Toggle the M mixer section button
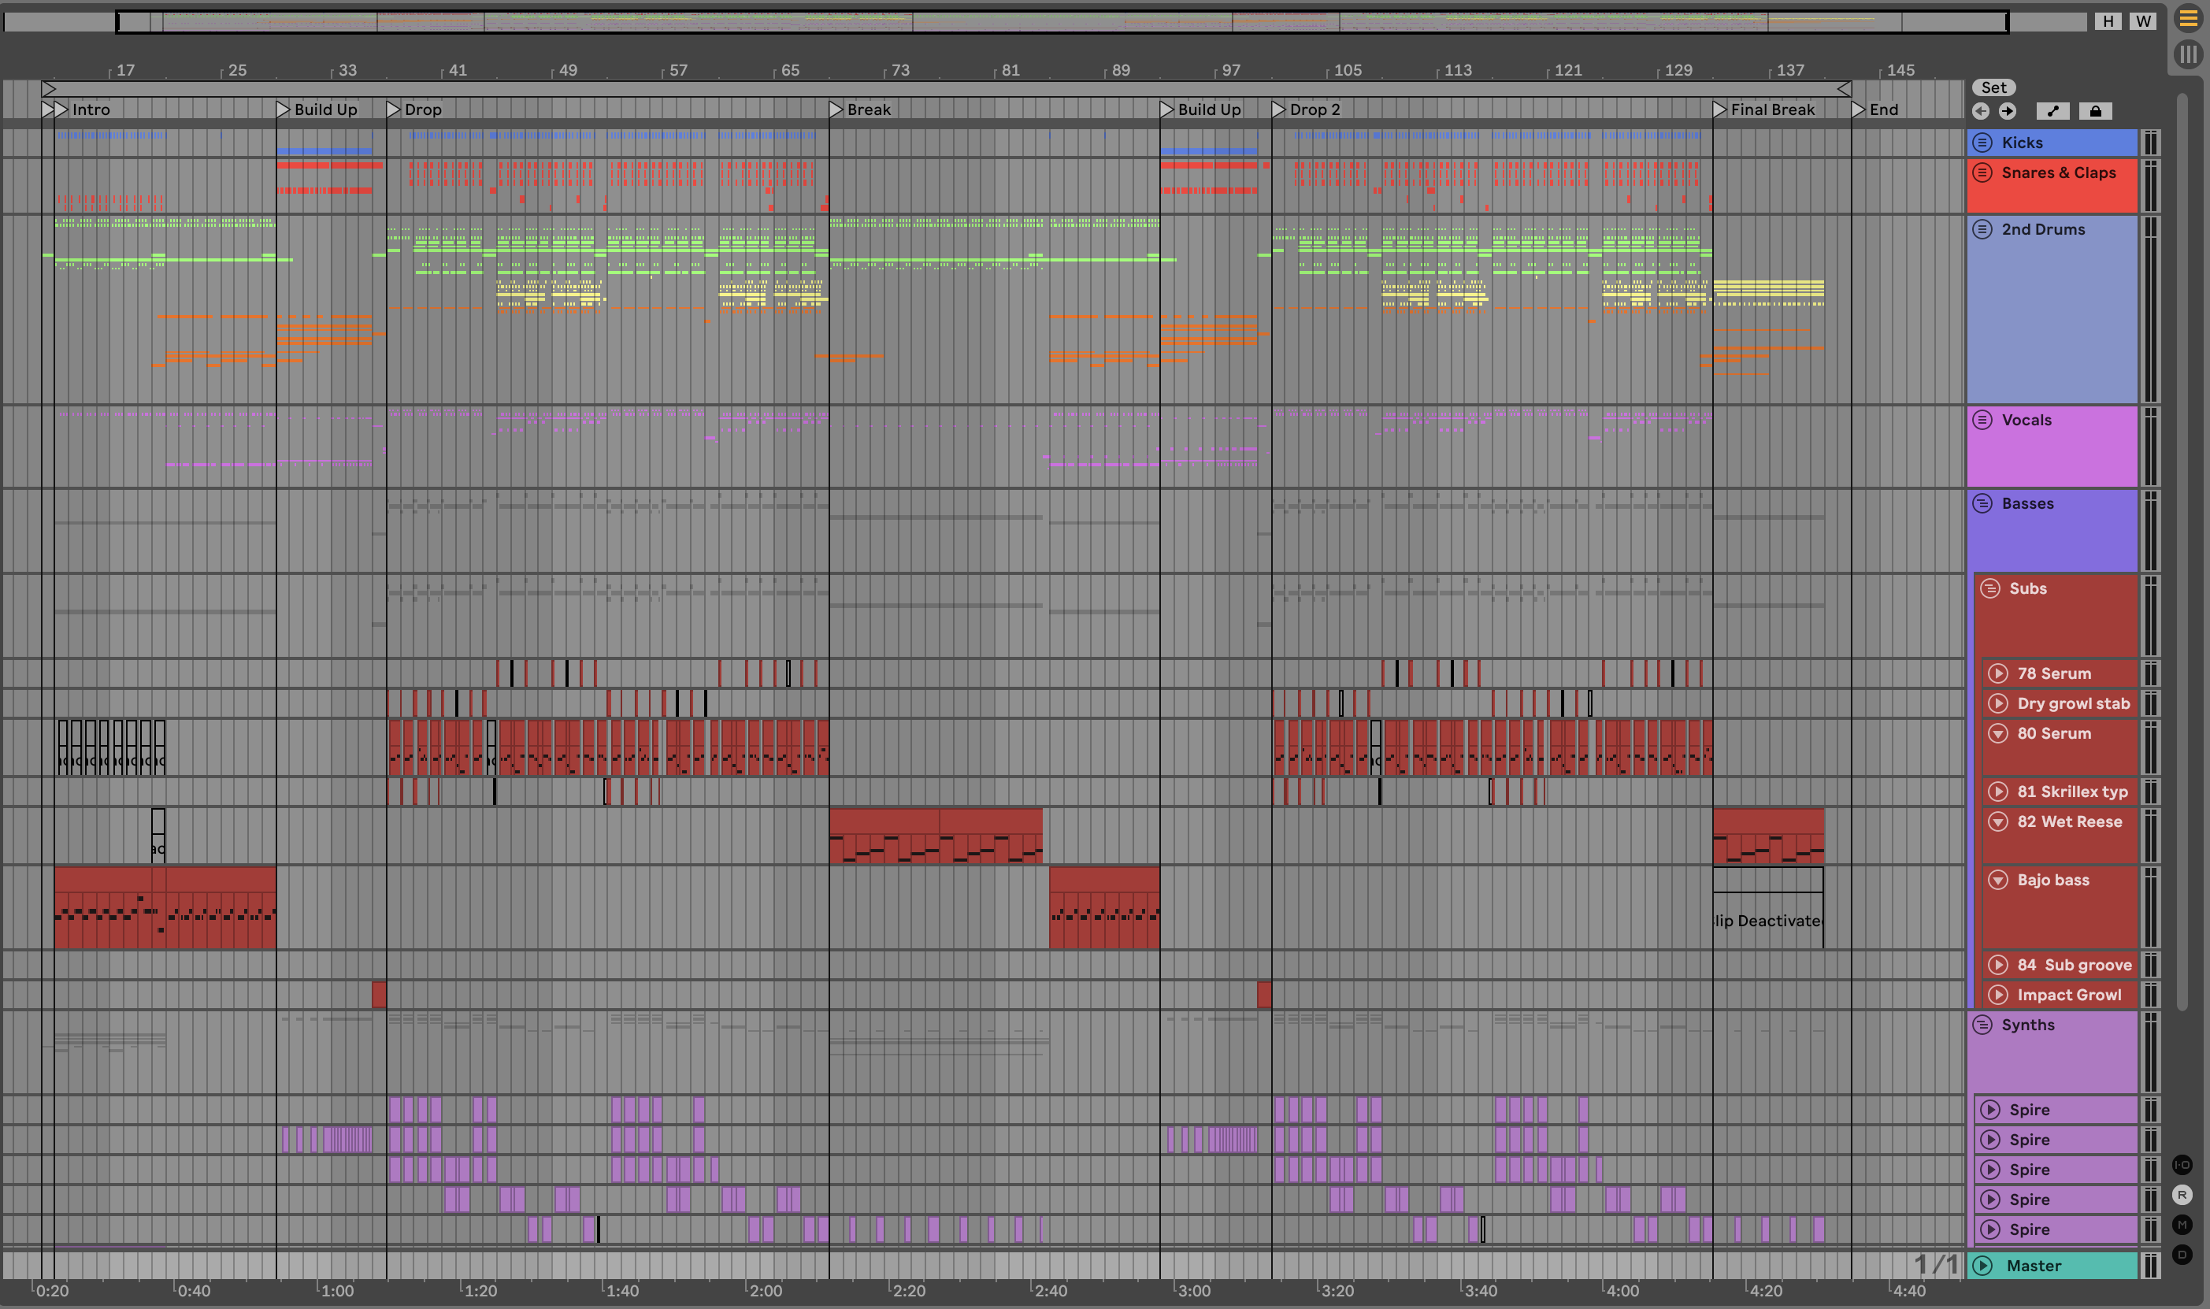 tap(2182, 1226)
